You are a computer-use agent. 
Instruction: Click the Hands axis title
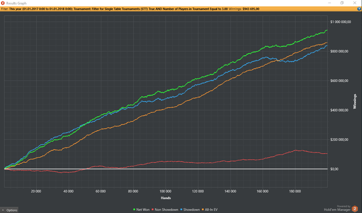[166, 198]
